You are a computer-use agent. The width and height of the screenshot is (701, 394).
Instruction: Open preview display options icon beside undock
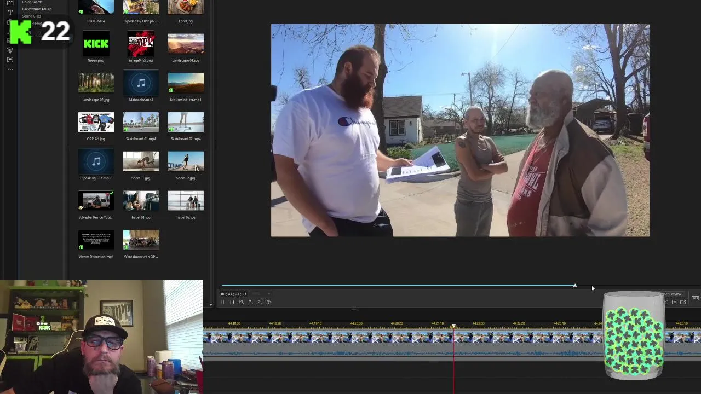675,302
